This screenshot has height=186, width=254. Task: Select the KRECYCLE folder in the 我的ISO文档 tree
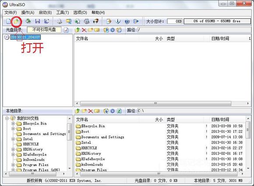click(x=31, y=144)
